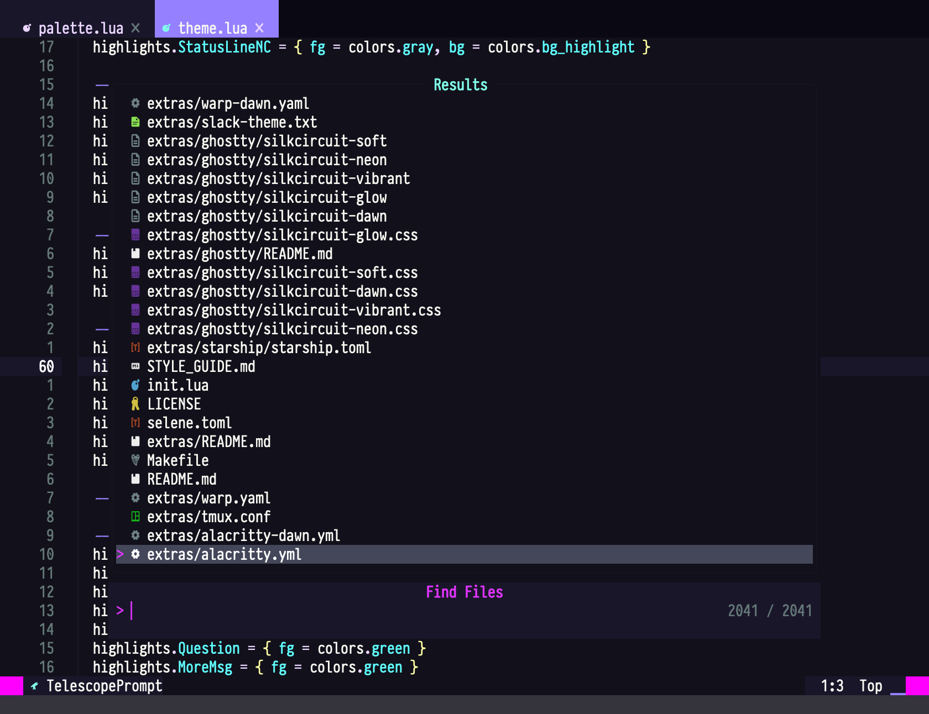The image size is (929, 714).
Task: Click highlights.MoreMsg code line
Action: coord(255,667)
